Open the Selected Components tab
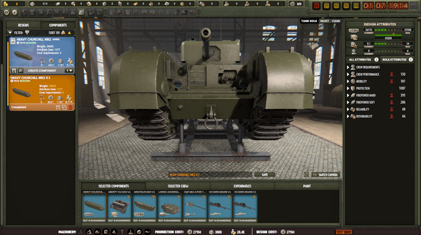The image size is (421, 235). [113, 186]
